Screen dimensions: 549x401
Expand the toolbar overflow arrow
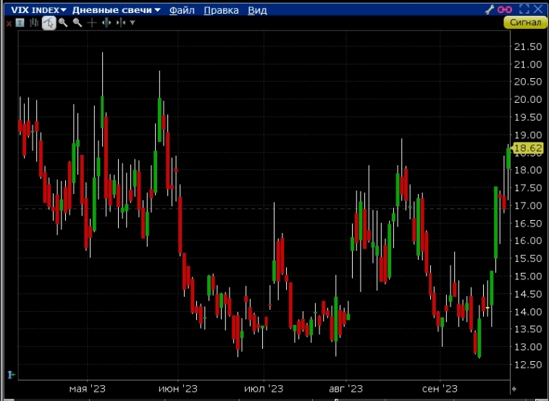[132, 23]
